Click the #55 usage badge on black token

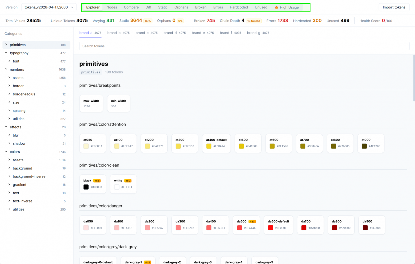tap(97, 181)
